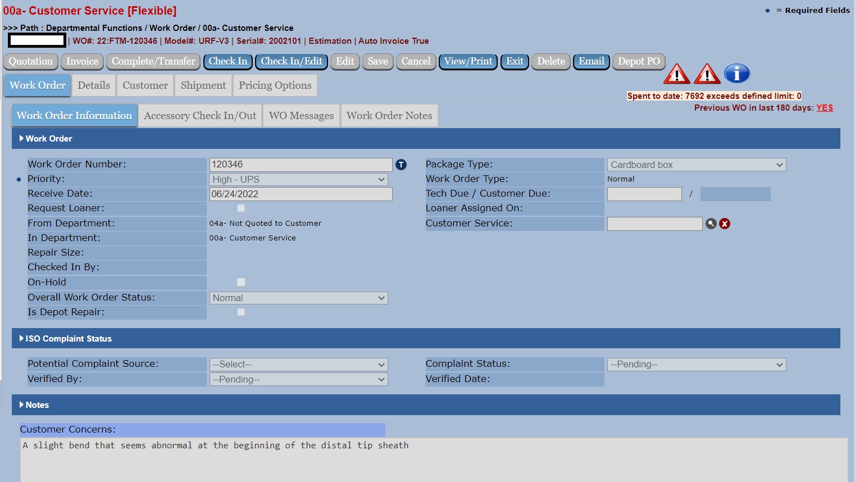This screenshot has width=855, height=482.
Task: Toggle the Request Loaner checkbox
Action: 241,208
